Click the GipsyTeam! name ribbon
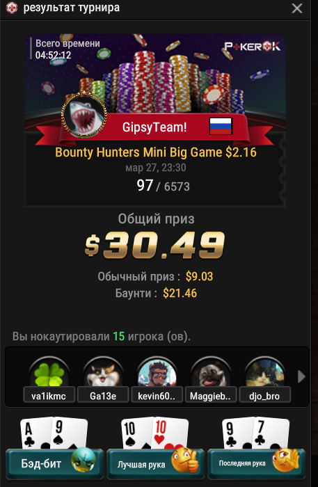318x487 pixels. point(154,127)
